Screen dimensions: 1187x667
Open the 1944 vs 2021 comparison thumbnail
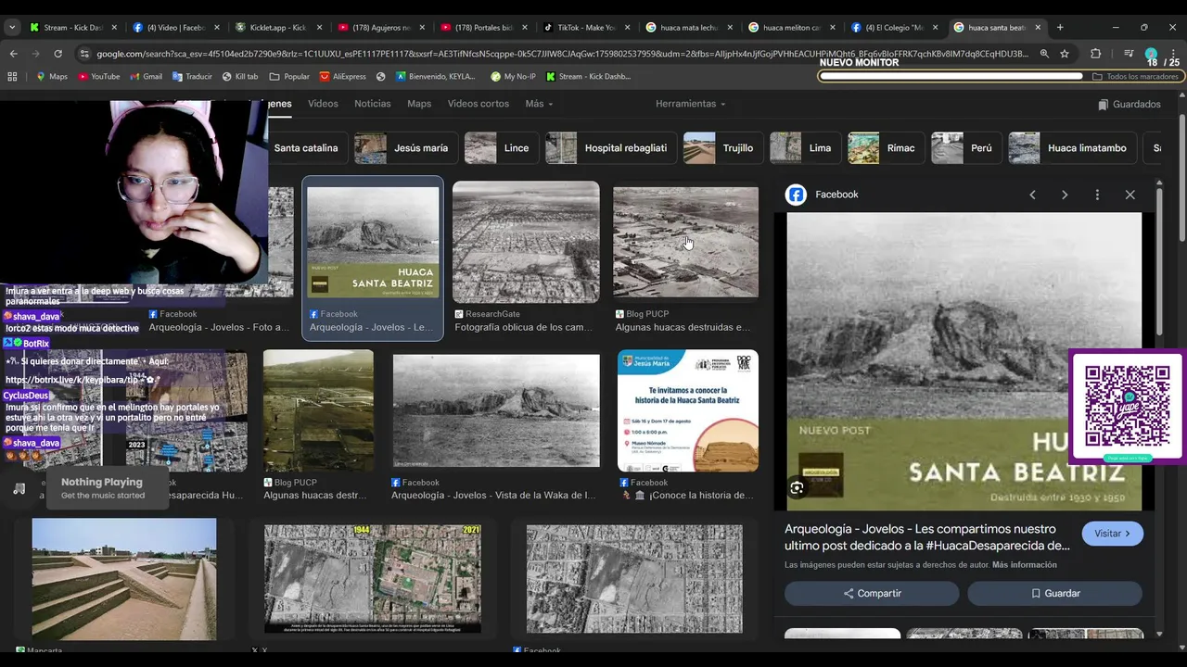[x=373, y=579]
